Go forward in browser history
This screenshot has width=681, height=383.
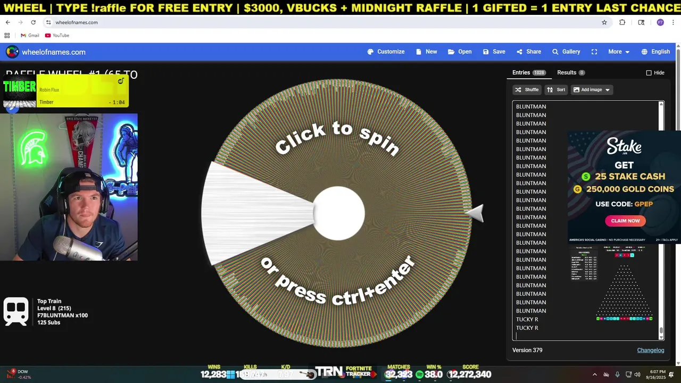20,22
